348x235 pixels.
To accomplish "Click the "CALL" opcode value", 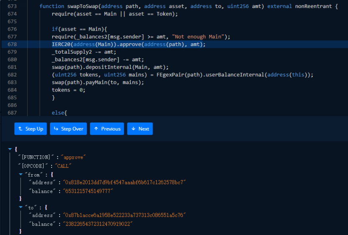I will [64, 165].
